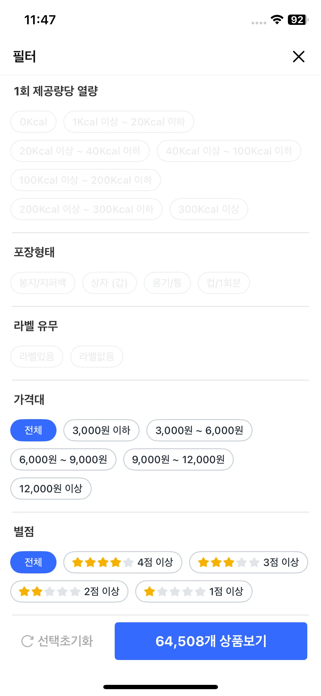Choose the 1점 이상 star rating filter
Screen dimensions: 321x696
coord(194,591)
